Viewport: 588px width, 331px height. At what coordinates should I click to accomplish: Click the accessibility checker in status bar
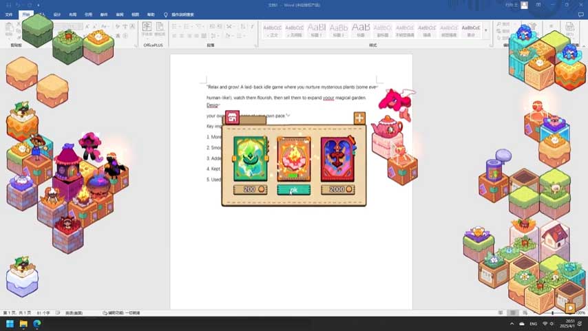coord(121,312)
